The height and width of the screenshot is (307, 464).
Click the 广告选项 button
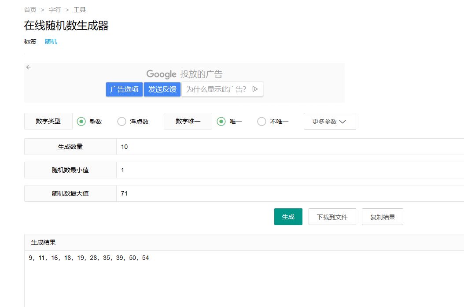(x=124, y=89)
